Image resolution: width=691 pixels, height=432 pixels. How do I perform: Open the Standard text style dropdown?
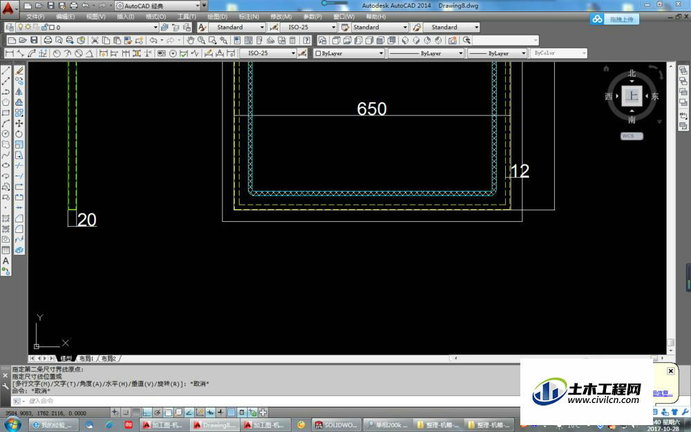(x=236, y=28)
